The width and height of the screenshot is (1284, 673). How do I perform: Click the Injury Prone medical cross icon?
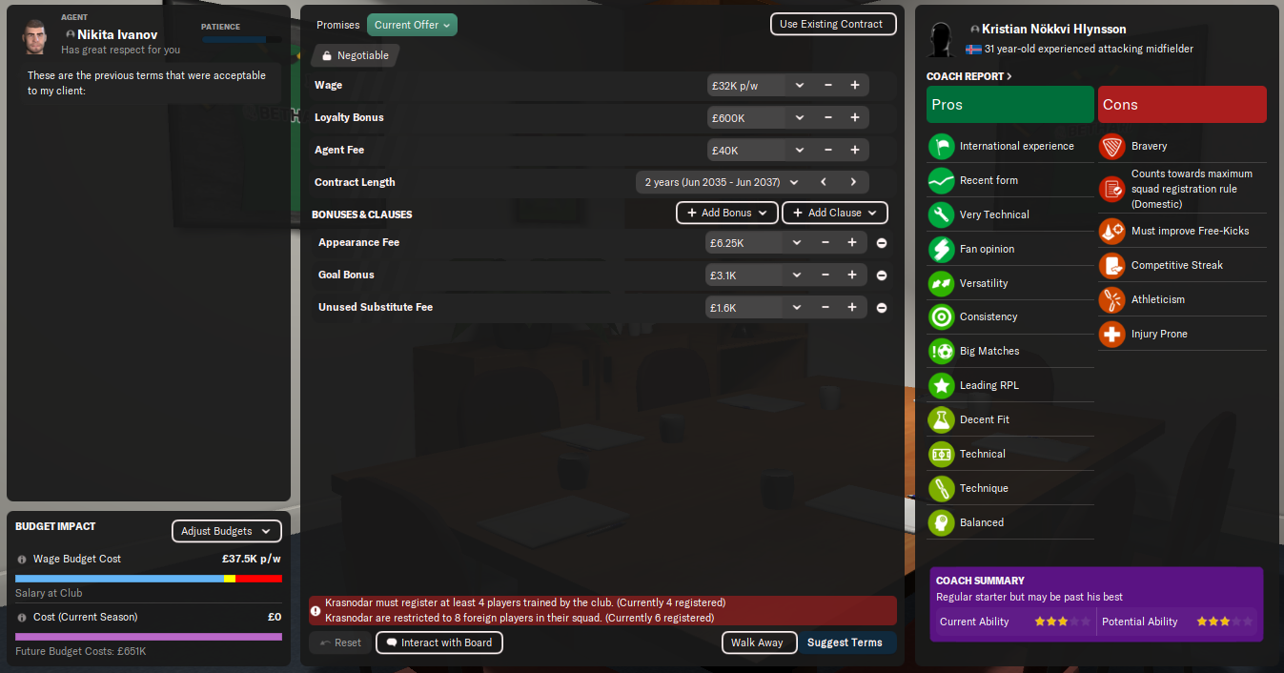coord(1112,334)
